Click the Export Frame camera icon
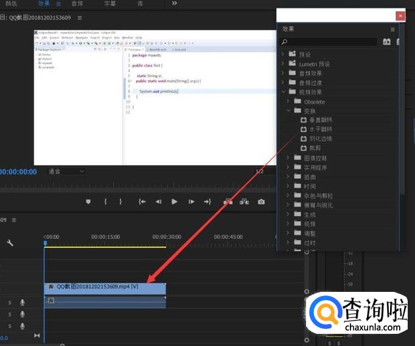 click(261, 202)
